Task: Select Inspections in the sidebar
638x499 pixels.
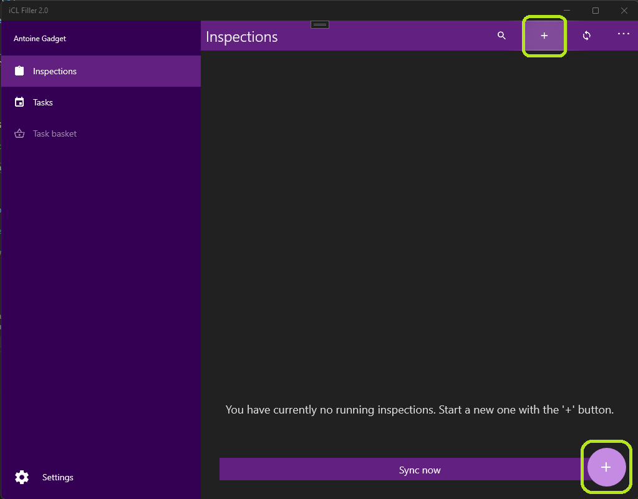Action: (54, 71)
